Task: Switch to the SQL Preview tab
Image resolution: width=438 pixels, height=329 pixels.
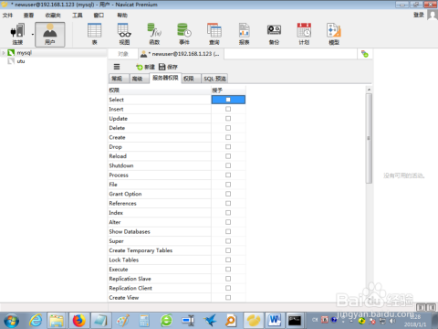Action: click(214, 79)
